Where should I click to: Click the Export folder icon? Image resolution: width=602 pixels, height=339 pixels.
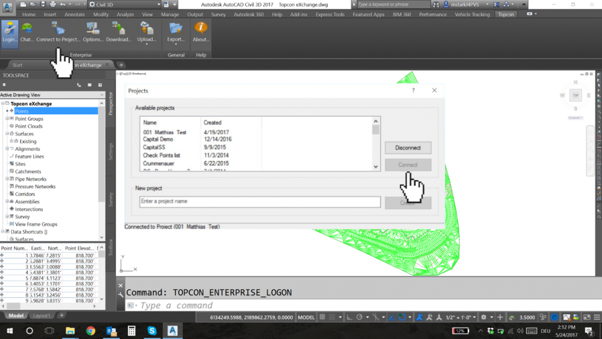tap(176, 32)
